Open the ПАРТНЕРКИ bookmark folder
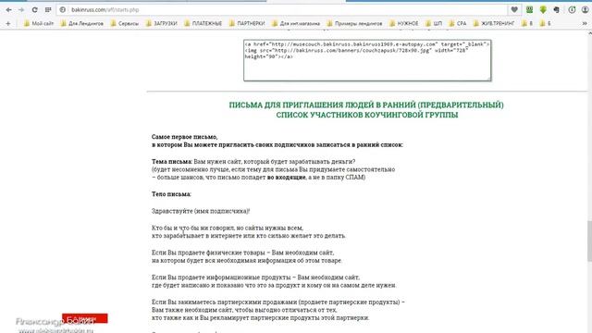Screen dimensions: 592x333 click(x=247, y=23)
